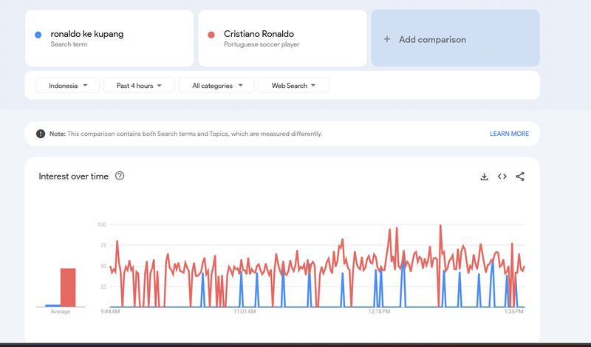This screenshot has height=347, width=591.
Task: Click the Search term subtitle
Action: coord(69,44)
